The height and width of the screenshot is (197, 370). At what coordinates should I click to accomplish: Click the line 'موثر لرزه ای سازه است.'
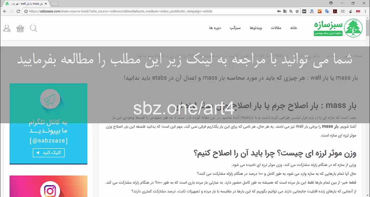[338, 135]
